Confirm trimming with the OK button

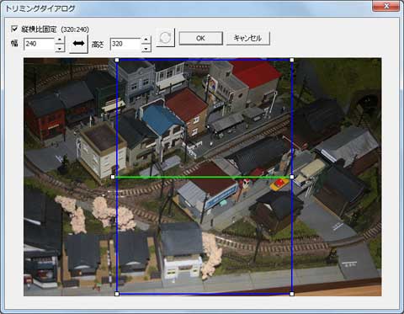(200, 38)
